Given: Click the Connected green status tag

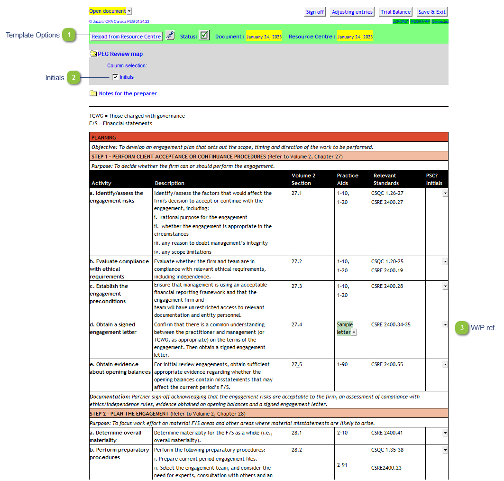Looking at the screenshot, I should click(440, 21).
